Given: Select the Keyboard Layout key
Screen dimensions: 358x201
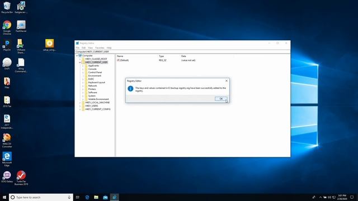Looking at the screenshot, I should pyautogui.click(x=97, y=83).
